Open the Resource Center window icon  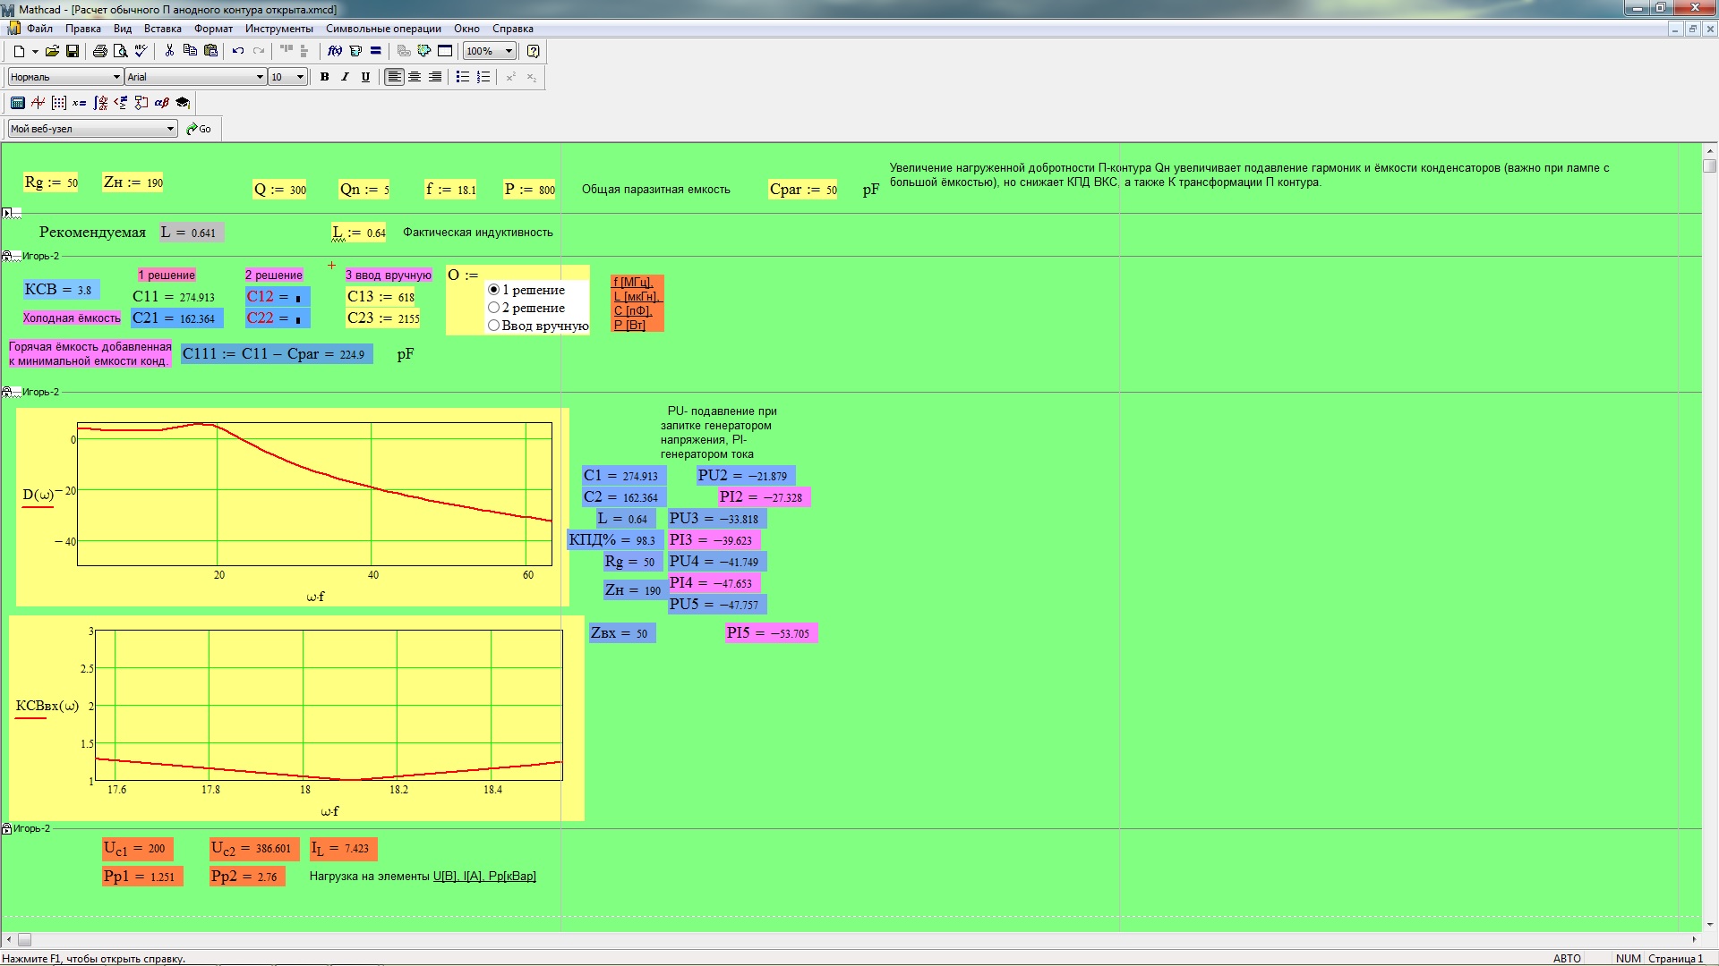pos(445,51)
